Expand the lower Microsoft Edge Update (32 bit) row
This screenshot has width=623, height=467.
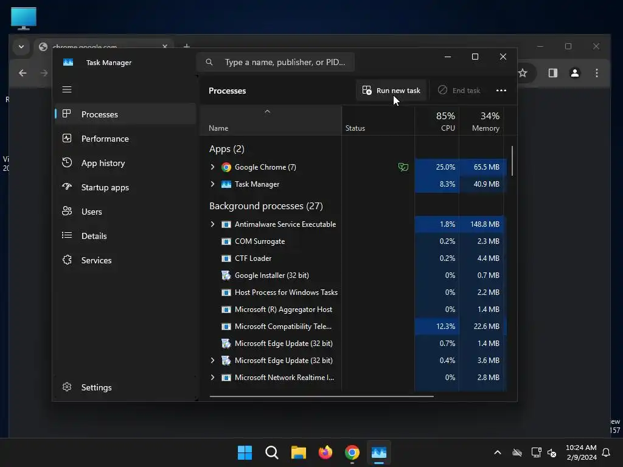click(212, 360)
